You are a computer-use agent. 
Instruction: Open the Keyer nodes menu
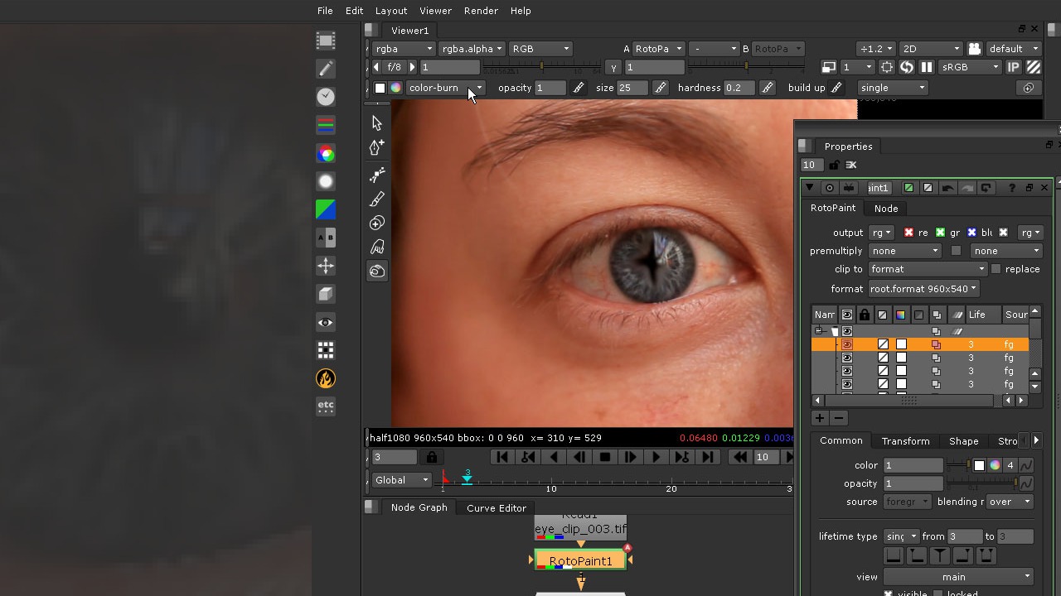click(326, 209)
